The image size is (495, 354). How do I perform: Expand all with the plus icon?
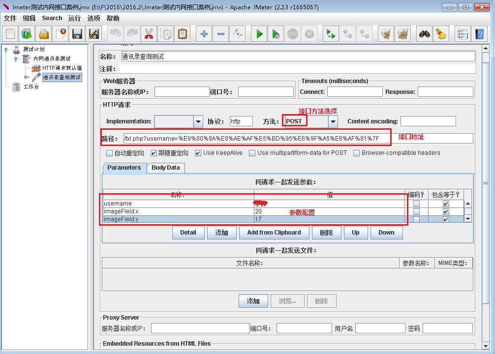click(x=204, y=34)
